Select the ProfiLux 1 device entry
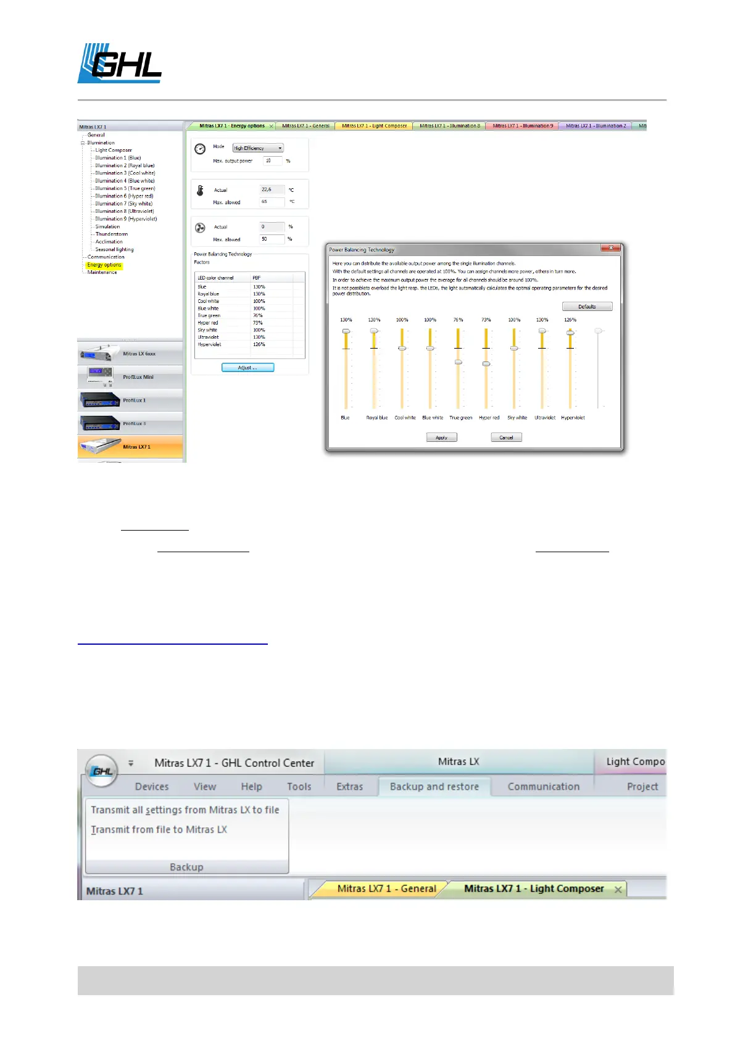Image resolution: width=735 pixels, height=1039 pixels. [130, 400]
